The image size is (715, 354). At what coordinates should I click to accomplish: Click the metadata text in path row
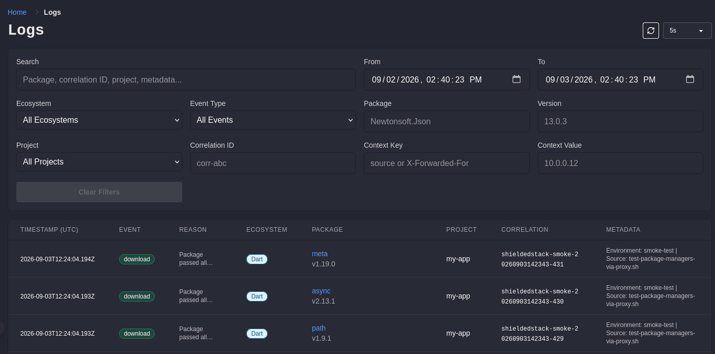point(650,333)
